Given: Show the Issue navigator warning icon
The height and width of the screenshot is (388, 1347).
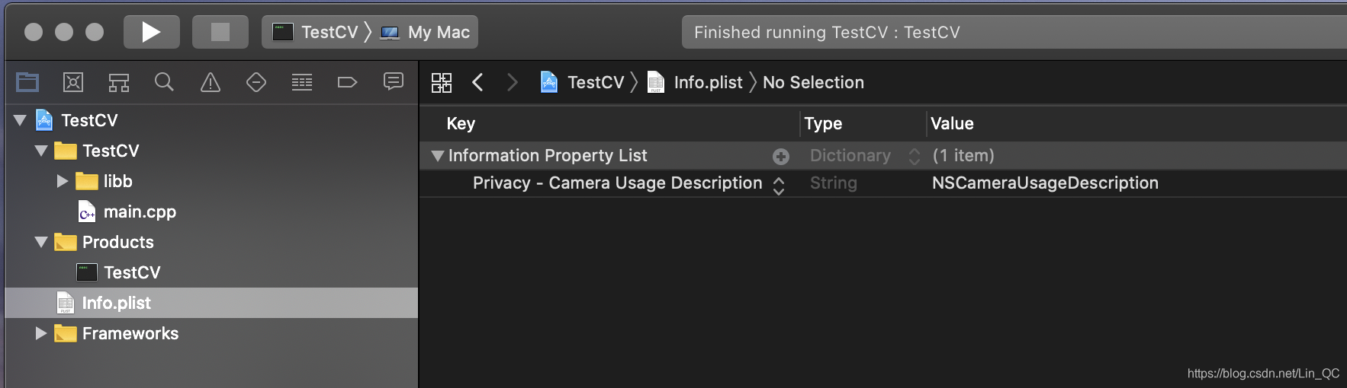Looking at the screenshot, I should [x=211, y=82].
